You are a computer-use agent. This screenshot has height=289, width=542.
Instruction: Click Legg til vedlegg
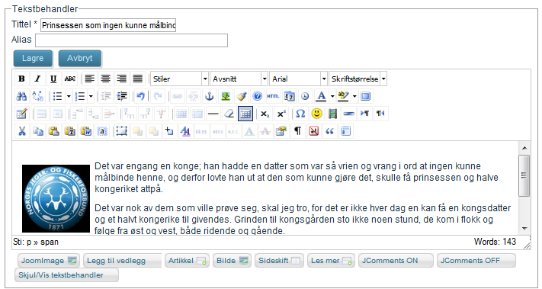click(x=122, y=261)
